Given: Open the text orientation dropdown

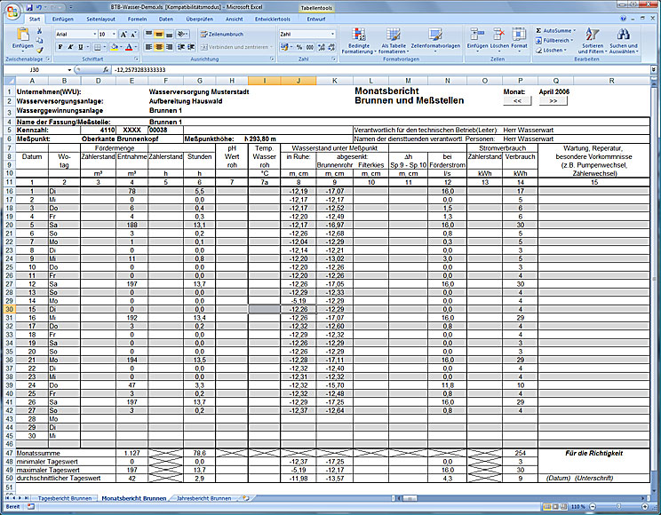Looking at the screenshot, I should (182, 34).
